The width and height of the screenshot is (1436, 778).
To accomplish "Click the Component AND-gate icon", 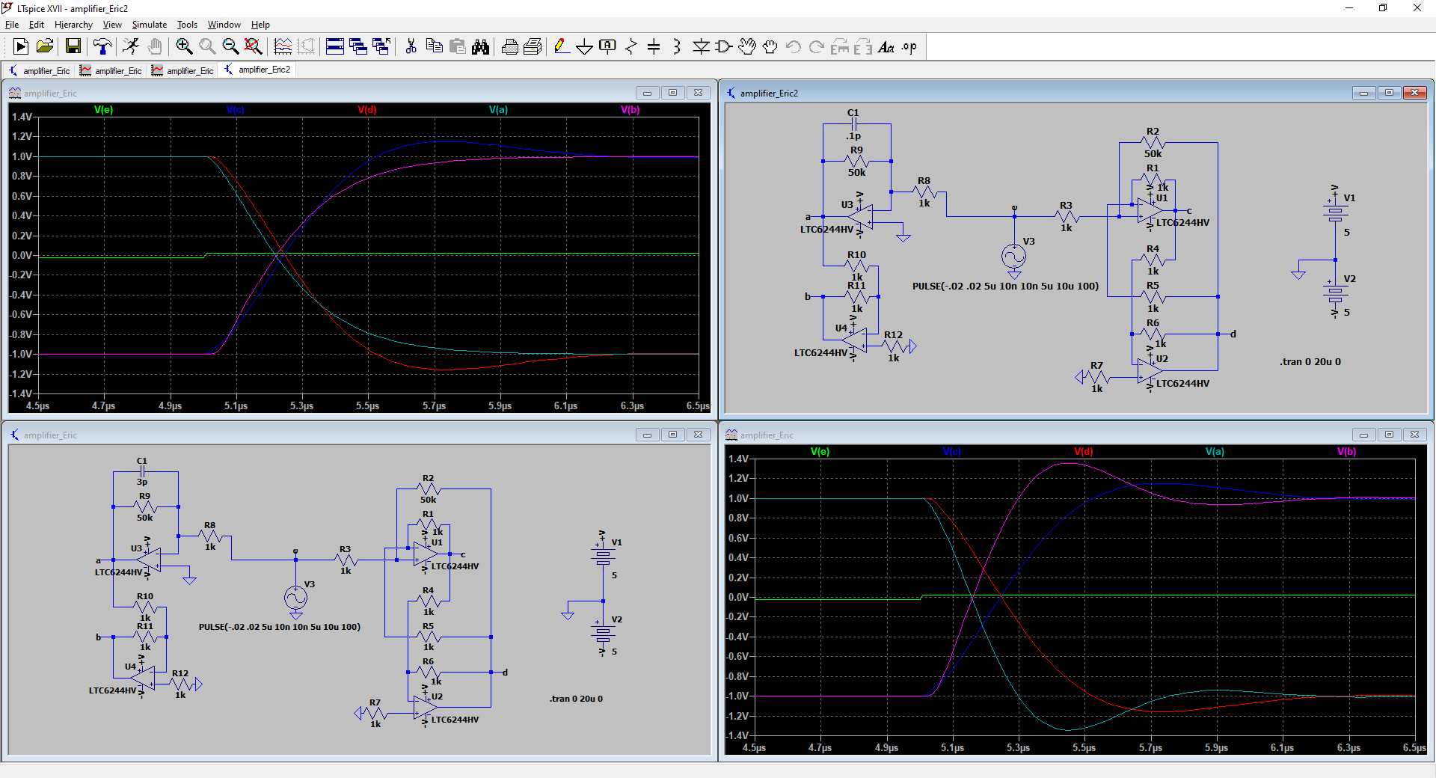I will pyautogui.click(x=723, y=47).
